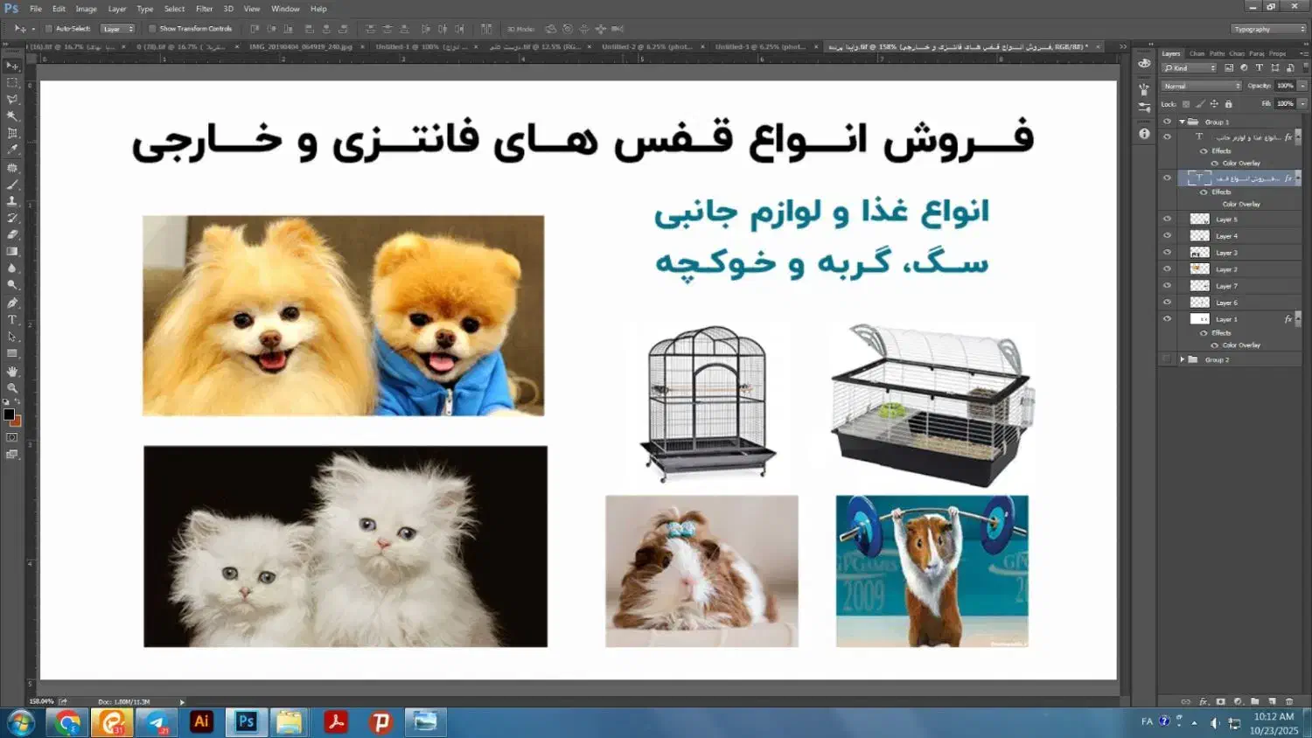The height and width of the screenshot is (738, 1312).
Task: Select the Gradient tool
Action: click(x=12, y=252)
